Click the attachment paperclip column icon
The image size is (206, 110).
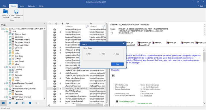pos(62,23)
